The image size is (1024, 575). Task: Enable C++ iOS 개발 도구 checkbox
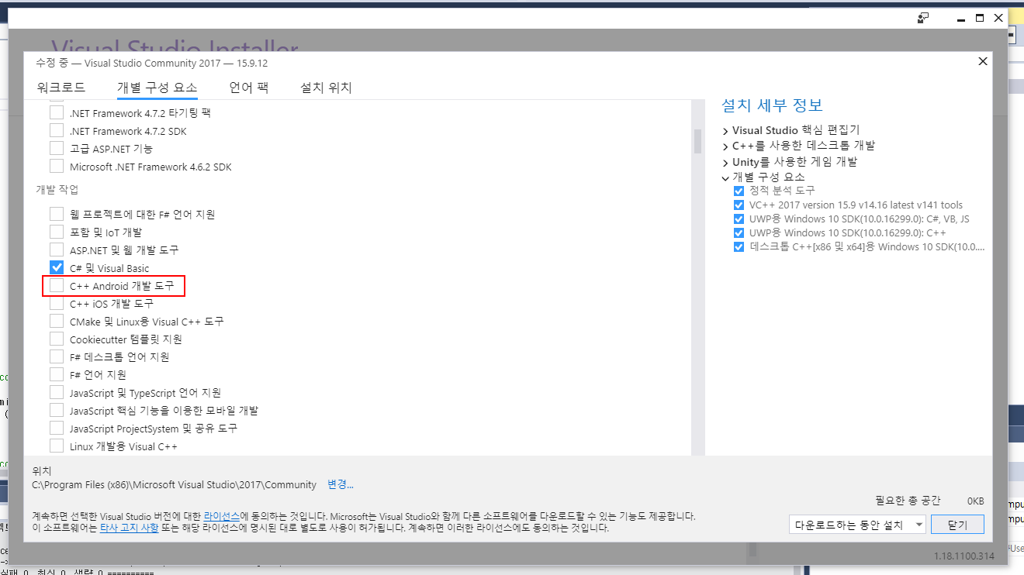point(57,303)
